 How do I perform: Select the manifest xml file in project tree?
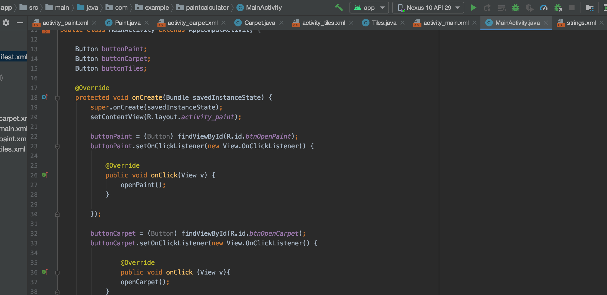pyautogui.click(x=14, y=57)
